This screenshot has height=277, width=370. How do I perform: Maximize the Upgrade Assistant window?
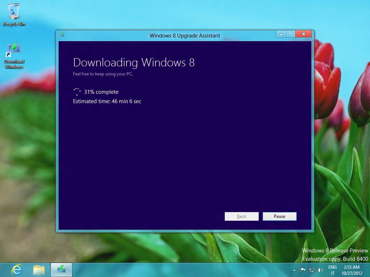[291, 34]
